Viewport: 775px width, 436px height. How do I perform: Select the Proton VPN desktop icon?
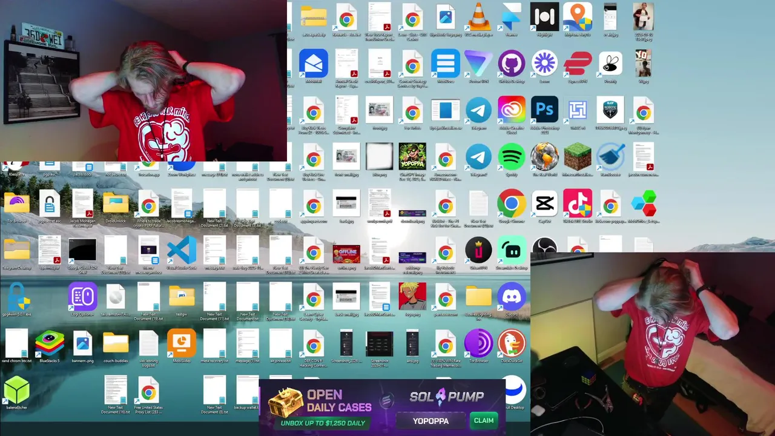[x=478, y=64]
